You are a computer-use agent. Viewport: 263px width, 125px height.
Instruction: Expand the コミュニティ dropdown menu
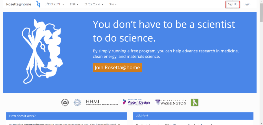[94, 4]
